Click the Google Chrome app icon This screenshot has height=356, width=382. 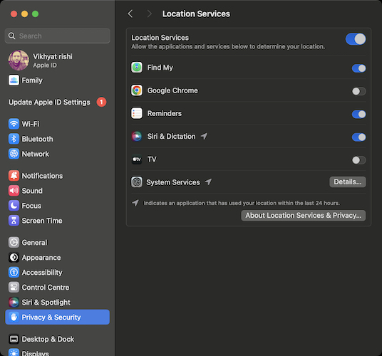pyautogui.click(x=137, y=90)
